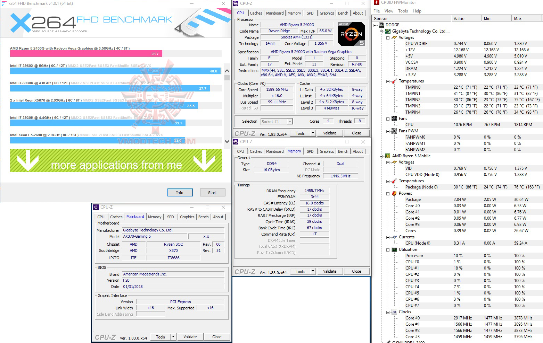Click the Powers flame icon under AMD Ryzen
Image resolution: width=543 pixels, height=343 pixels.
tap(394, 193)
